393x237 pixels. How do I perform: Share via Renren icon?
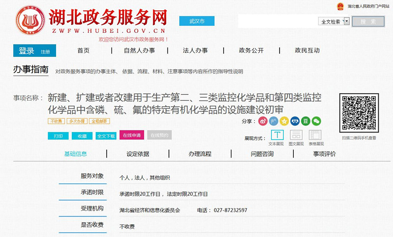point(295,121)
